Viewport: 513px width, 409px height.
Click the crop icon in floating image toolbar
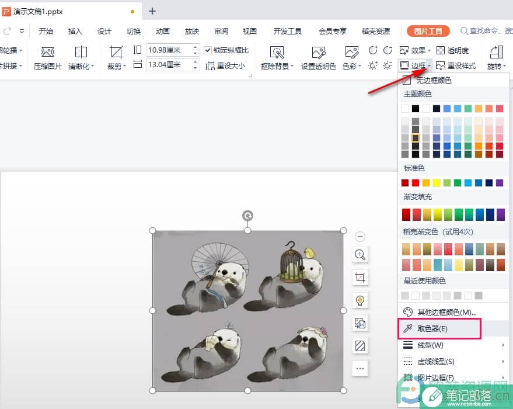[360, 278]
